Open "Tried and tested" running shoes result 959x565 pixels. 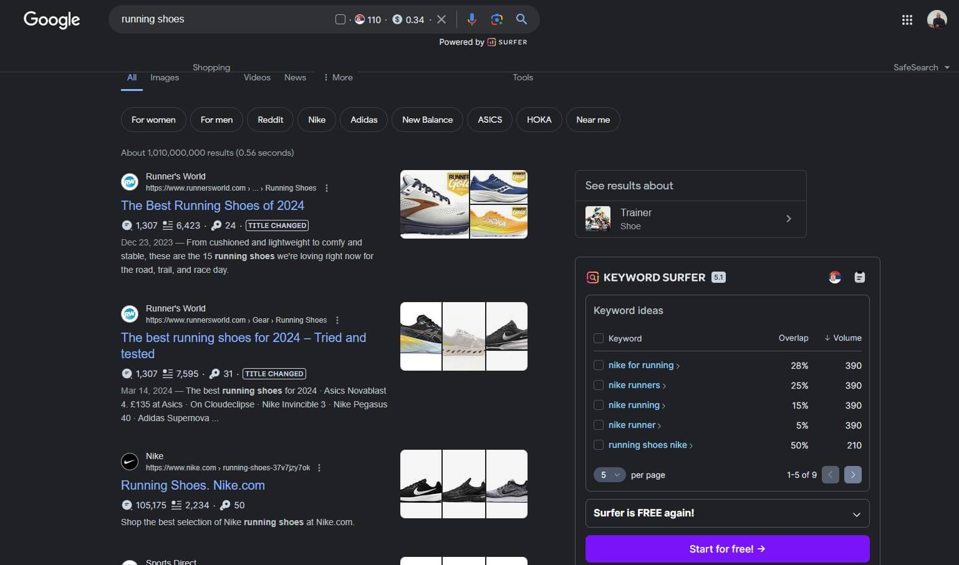click(243, 346)
